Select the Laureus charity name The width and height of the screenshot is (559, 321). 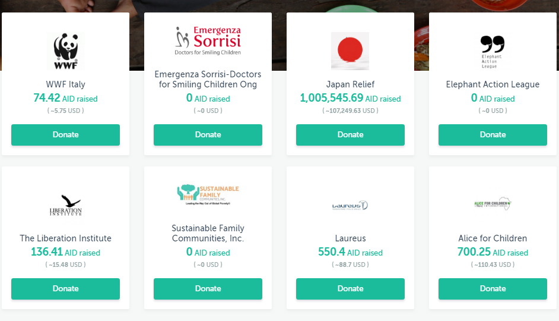pos(350,238)
